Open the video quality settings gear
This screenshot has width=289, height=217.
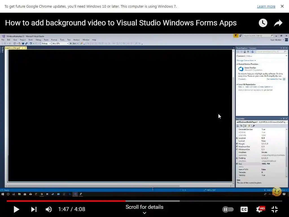coord(260,209)
